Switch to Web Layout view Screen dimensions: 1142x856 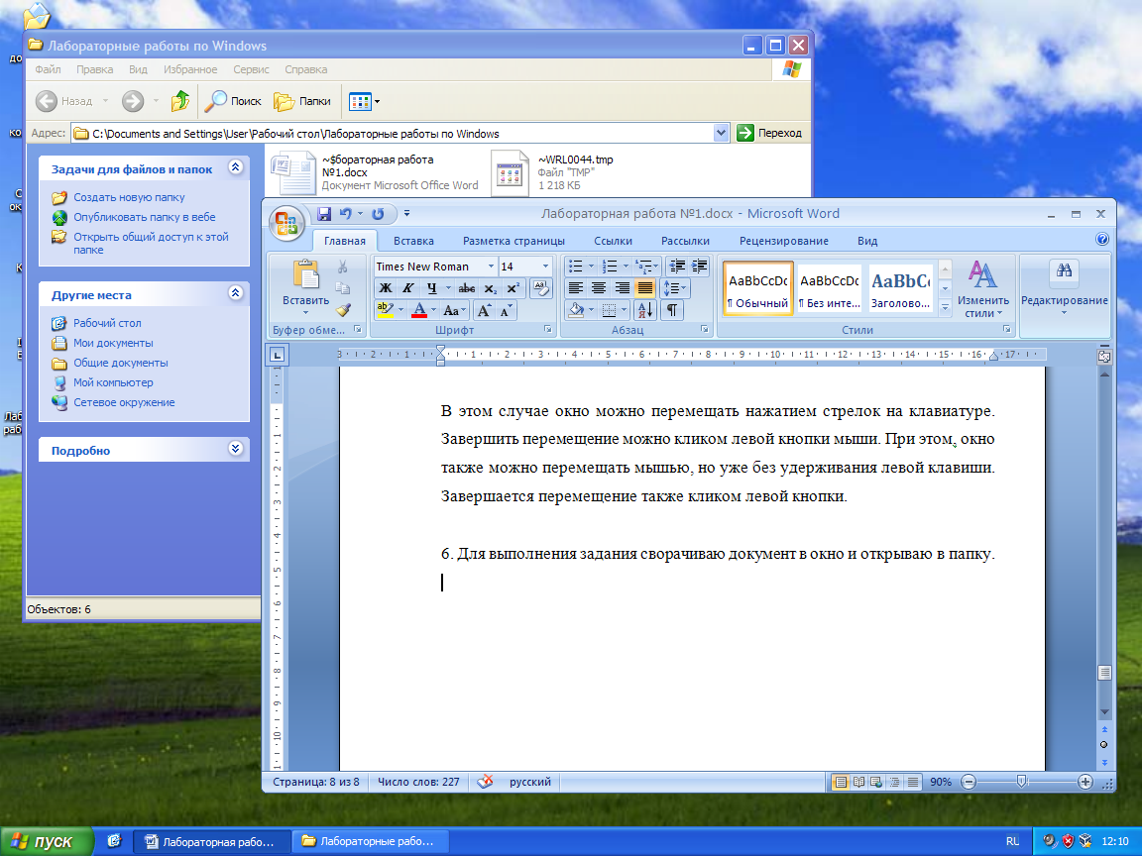tap(876, 782)
